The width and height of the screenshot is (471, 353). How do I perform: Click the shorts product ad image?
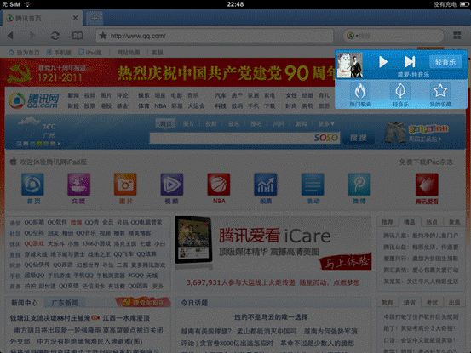click(x=395, y=132)
